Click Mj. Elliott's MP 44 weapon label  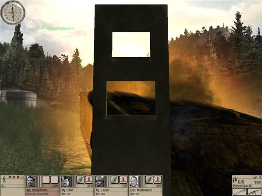(66, 194)
